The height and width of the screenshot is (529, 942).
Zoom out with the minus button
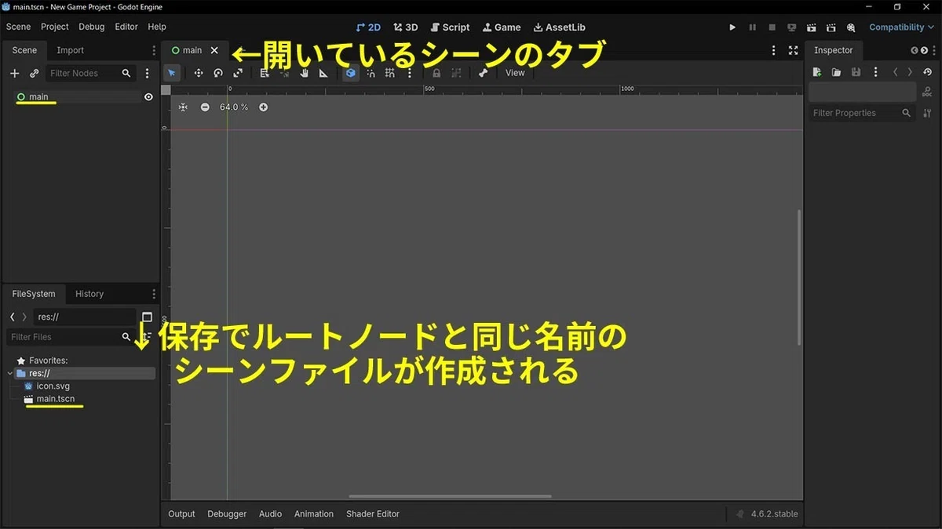[x=205, y=107]
